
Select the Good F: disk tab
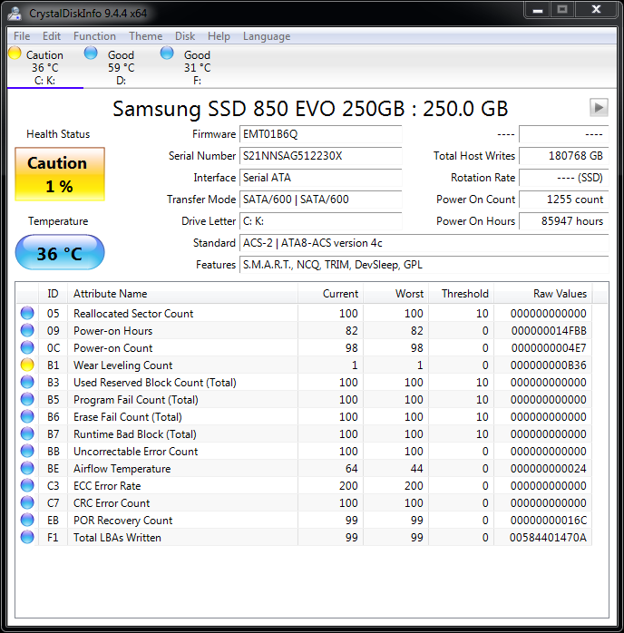[197, 67]
